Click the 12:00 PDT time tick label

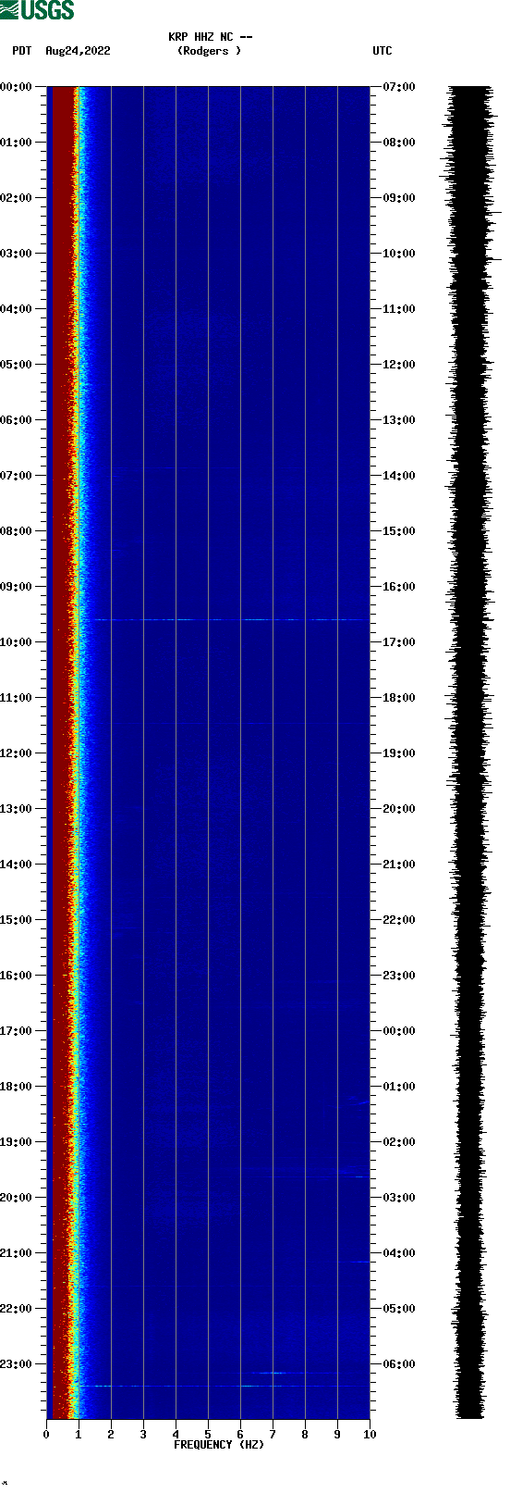[x=17, y=753]
